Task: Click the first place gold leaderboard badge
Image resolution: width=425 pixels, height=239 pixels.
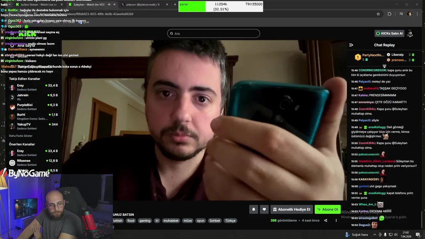Action: [358, 57]
